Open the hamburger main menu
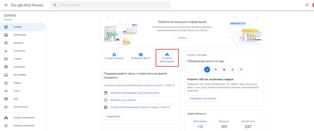Viewport: 314px width, 131px height. (6, 5)
